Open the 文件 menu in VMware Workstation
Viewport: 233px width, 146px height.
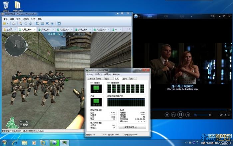tap(5, 19)
